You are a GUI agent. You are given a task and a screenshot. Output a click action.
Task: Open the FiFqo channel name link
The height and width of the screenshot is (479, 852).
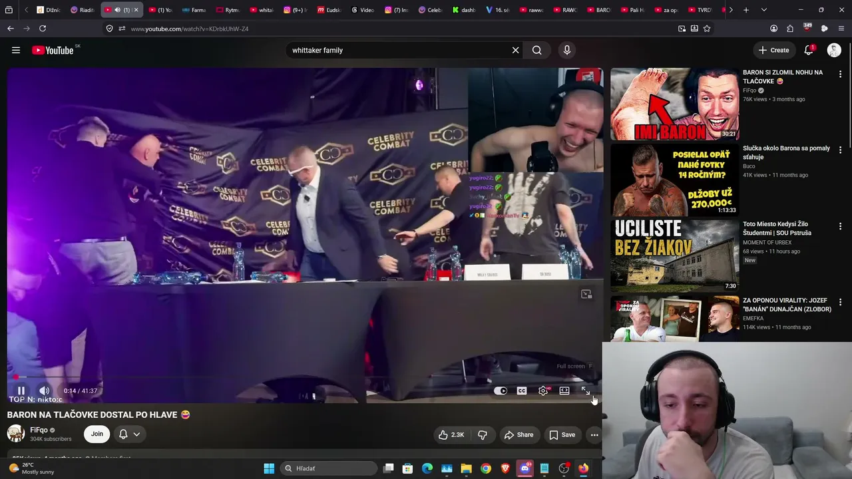39,430
